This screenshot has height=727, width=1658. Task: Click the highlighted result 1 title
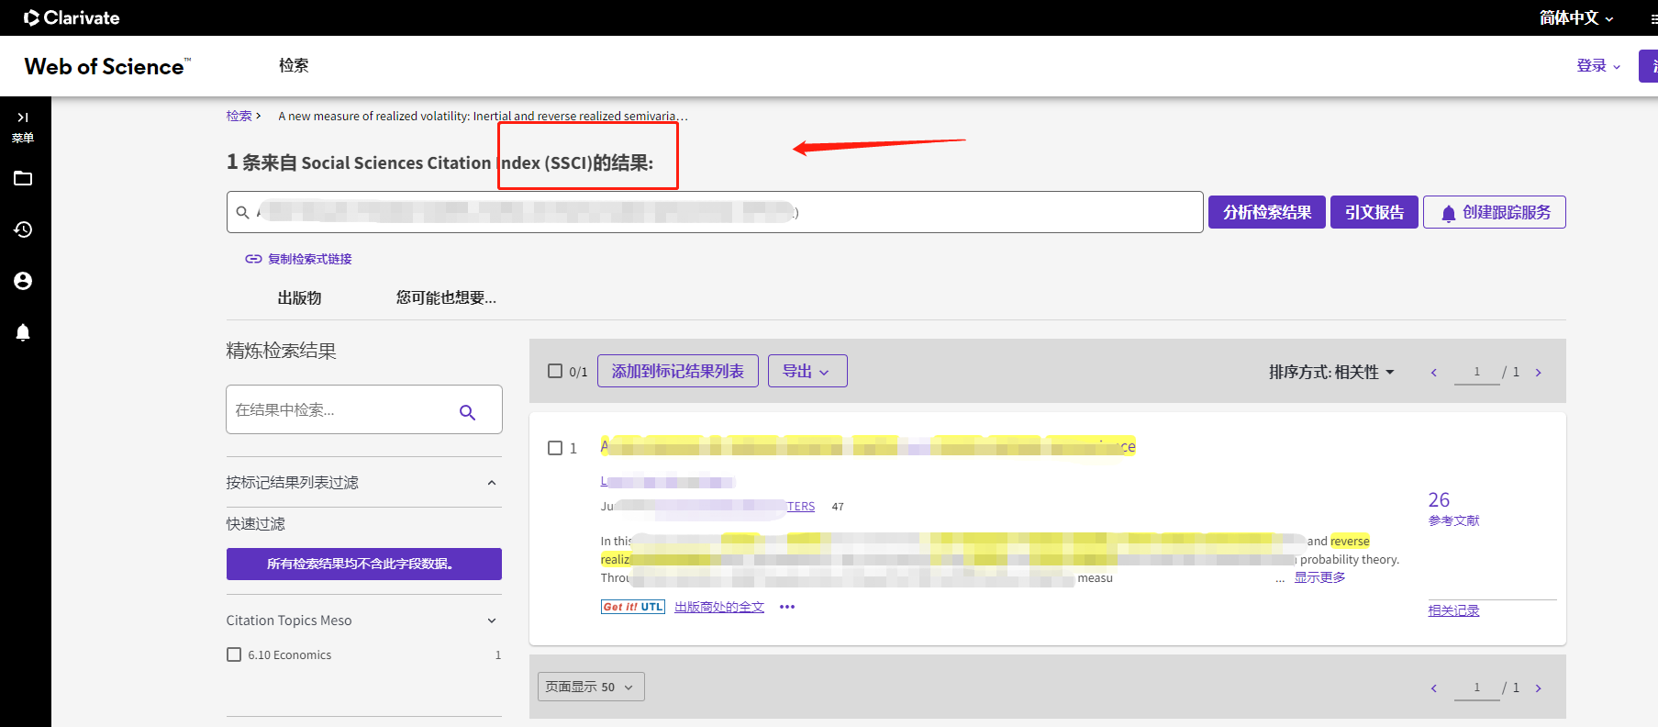(x=868, y=446)
